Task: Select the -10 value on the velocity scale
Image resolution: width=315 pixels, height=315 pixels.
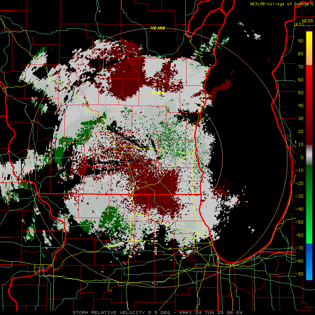Action: point(299,170)
